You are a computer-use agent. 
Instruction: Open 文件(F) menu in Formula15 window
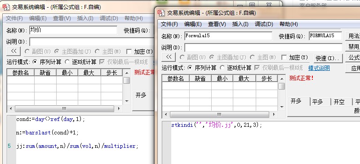169,24
